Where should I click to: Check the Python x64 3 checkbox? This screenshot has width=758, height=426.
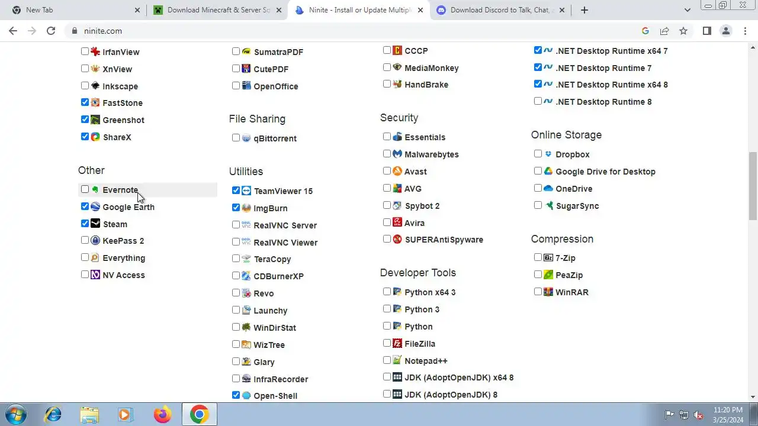tap(387, 292)
